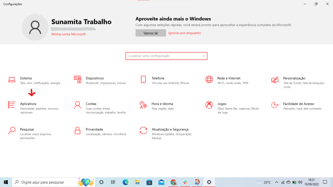Viewport: 333px width, 187px height.
Task: Open Rede e Internet globe icon
Action: tap(209, 80)
